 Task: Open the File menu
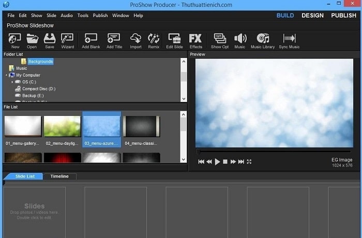point(11,16)
